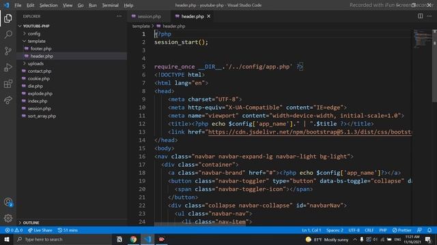Collapse the YOUTUBE-PHP project root
Viewport: 437px width, 245px height.
pyautogui.click(x=36, y=26)
